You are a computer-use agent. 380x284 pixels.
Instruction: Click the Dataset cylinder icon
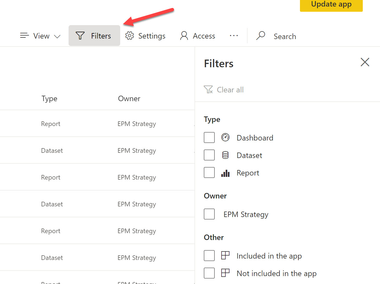point(225,155)
